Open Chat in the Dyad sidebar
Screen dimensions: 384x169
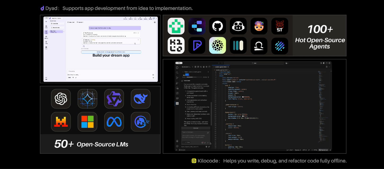click(x=46, y=32)
